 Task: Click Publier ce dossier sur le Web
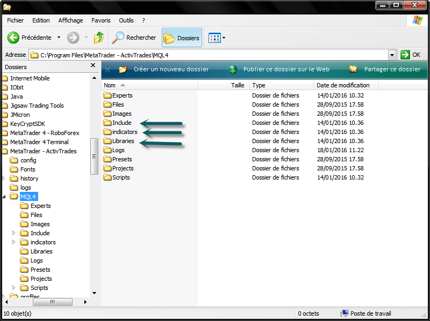[x=286, y=69]
